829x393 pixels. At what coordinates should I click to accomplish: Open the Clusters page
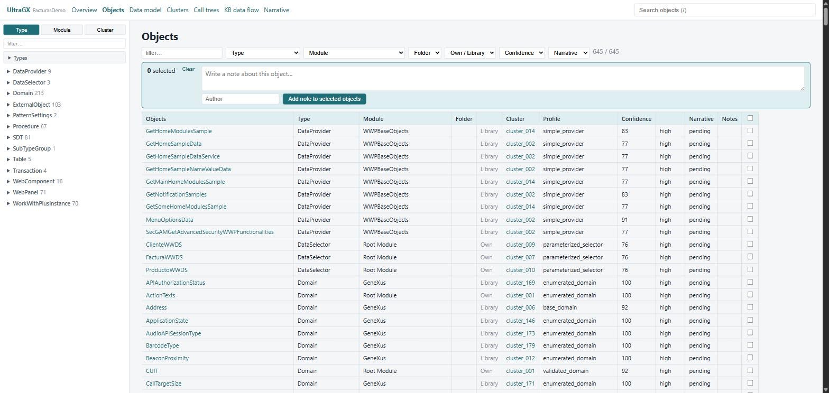point(178,10)
